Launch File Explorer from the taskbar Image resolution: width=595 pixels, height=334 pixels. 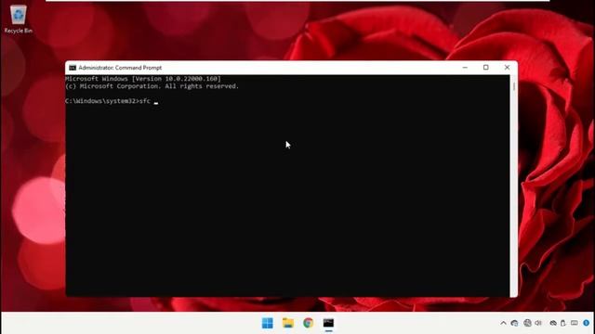[x=288, y=323]
